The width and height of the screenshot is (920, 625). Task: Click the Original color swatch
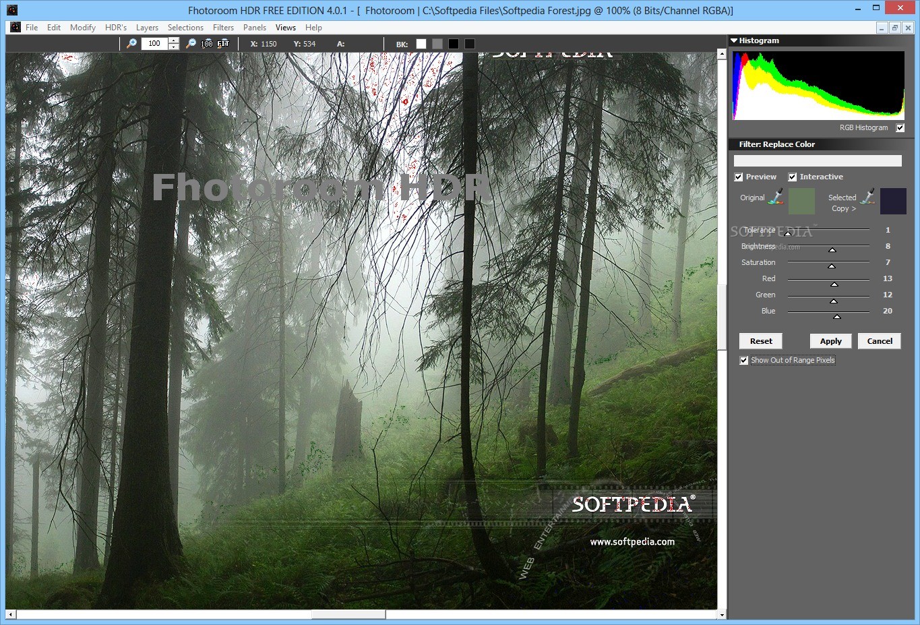coord(801,202)
